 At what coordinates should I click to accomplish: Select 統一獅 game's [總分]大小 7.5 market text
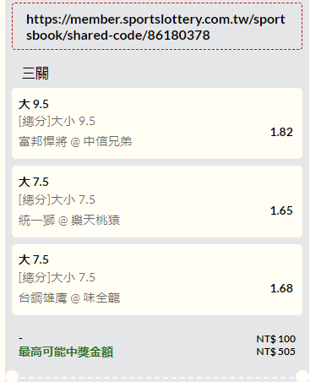[57, 199]
